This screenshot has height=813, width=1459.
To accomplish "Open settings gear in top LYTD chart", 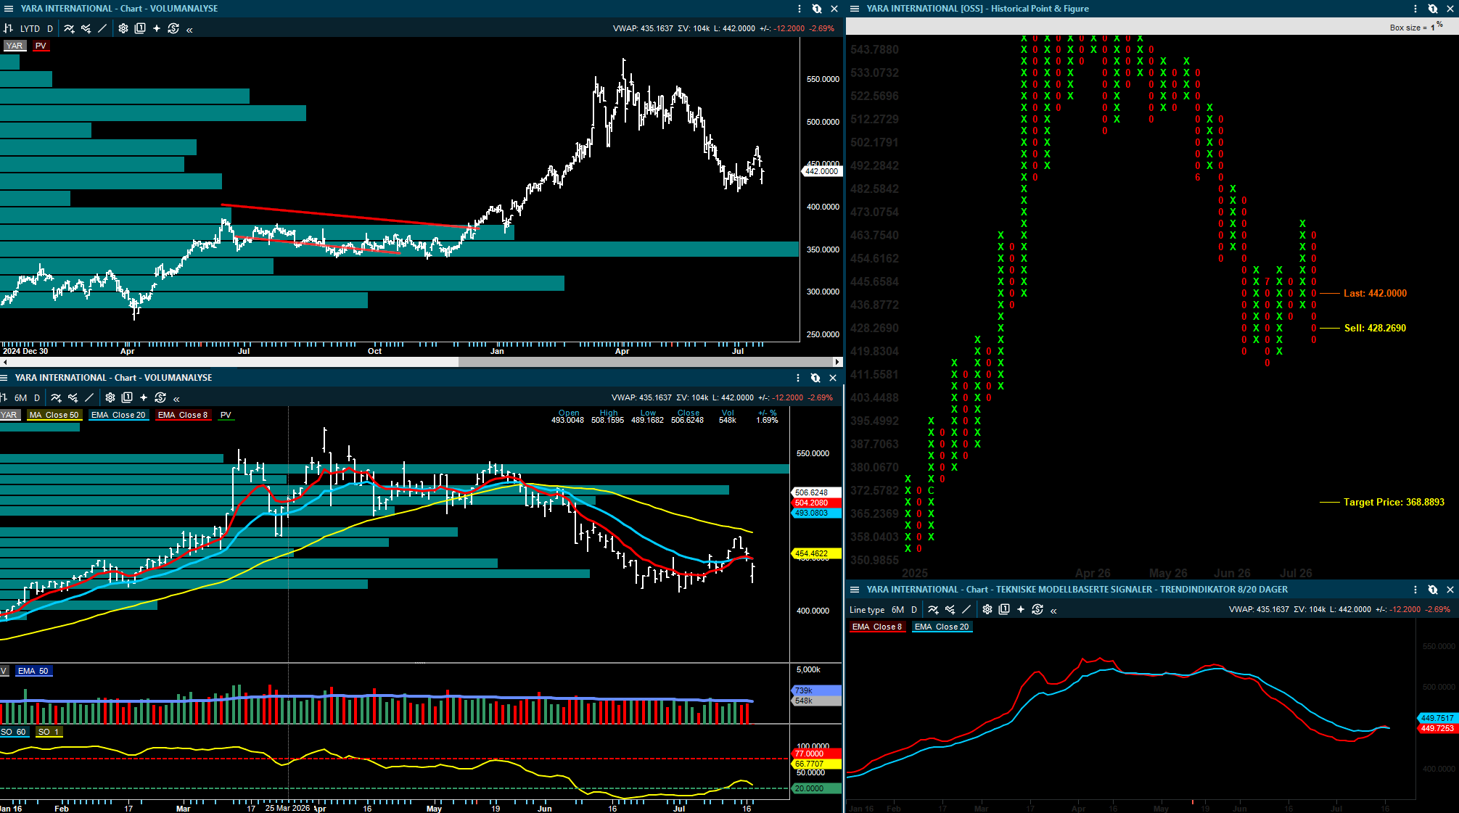I will (x=123, y=29).
